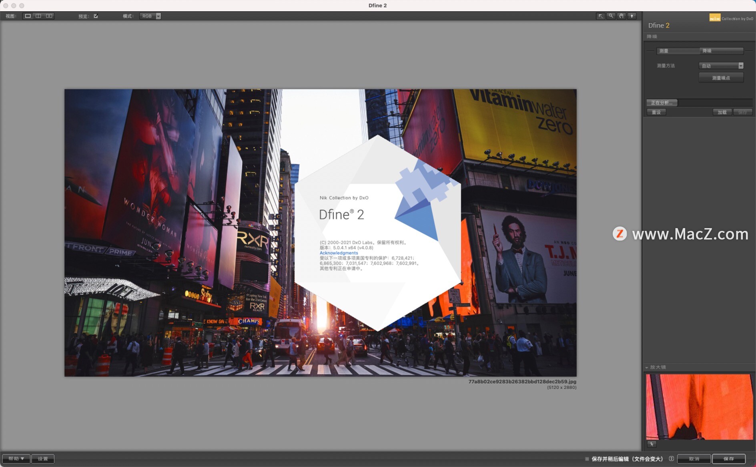Click the light bulb background color icon

click(x=632, y=16)
